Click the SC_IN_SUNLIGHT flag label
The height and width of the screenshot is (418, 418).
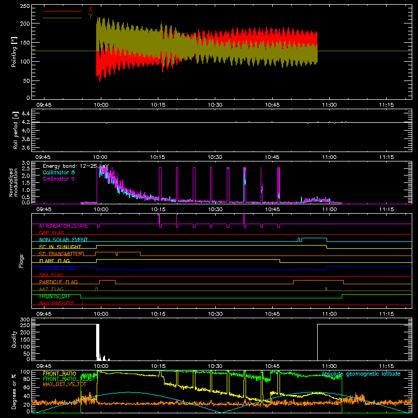[60, 247]
